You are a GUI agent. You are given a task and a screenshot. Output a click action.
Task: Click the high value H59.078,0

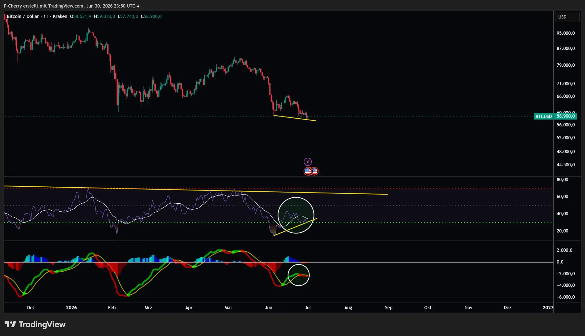coord(104,16)
